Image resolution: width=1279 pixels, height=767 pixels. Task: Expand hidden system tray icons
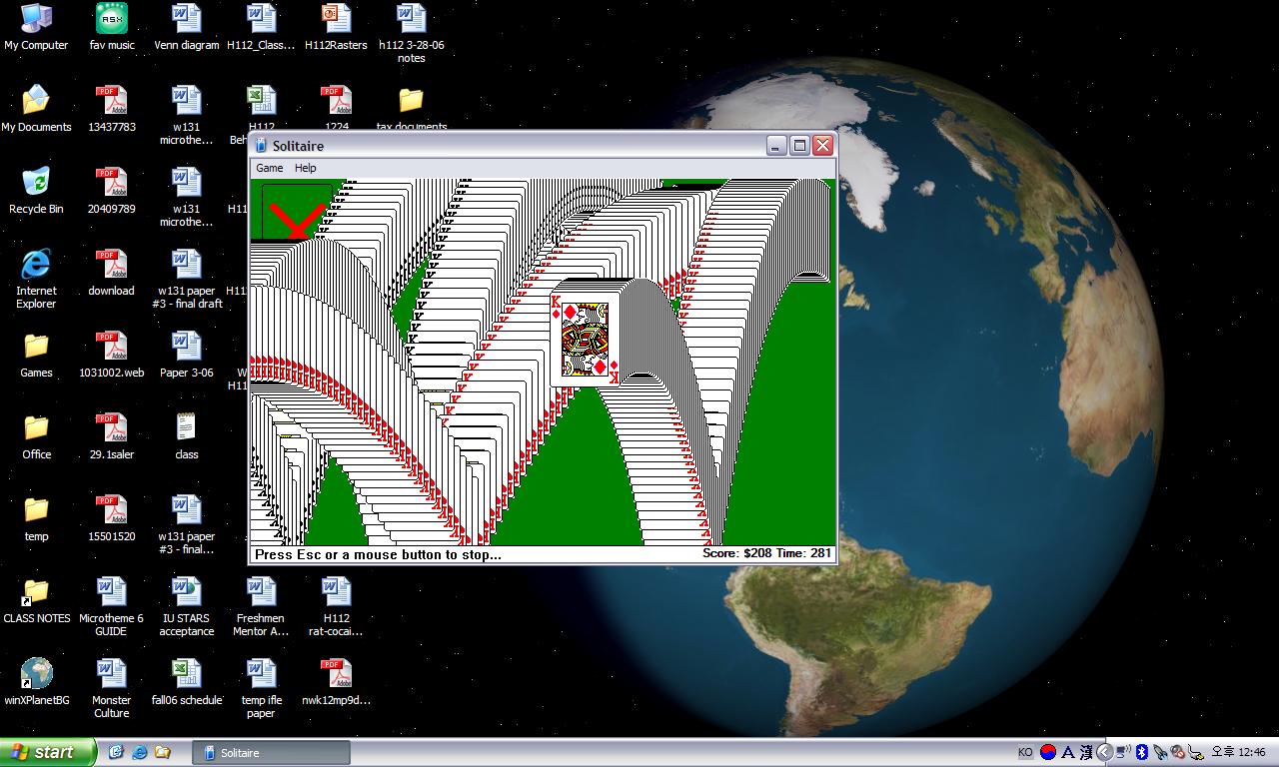point(1104,753)
